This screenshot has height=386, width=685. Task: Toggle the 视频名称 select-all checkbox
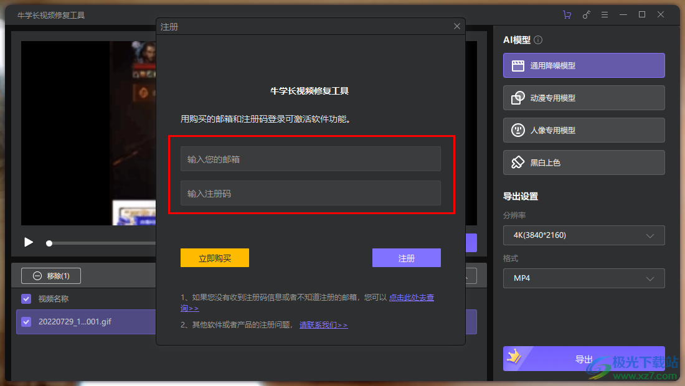(26, 299)
